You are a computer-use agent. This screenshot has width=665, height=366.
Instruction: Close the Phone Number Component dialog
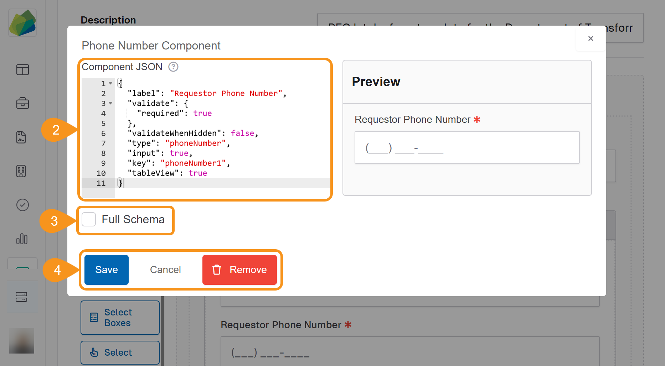591,38
